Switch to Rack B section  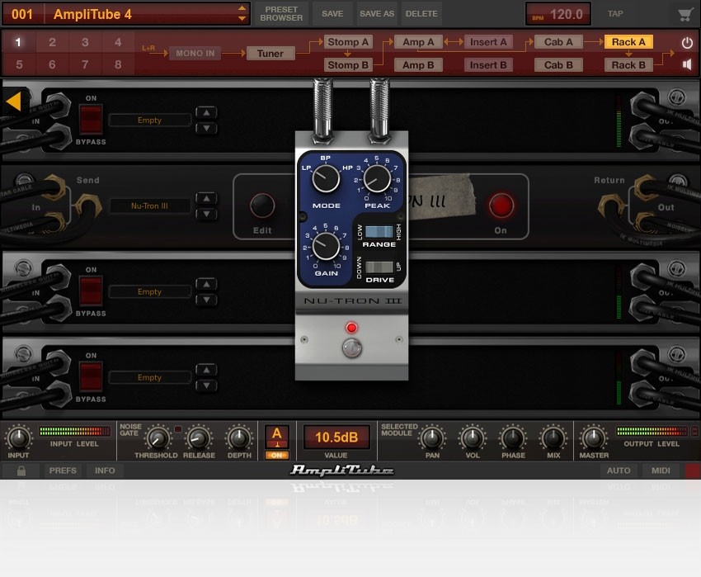coord(628,65)
